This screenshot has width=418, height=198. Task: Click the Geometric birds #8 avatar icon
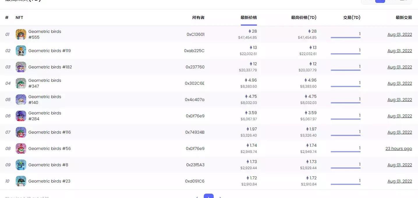21,165
